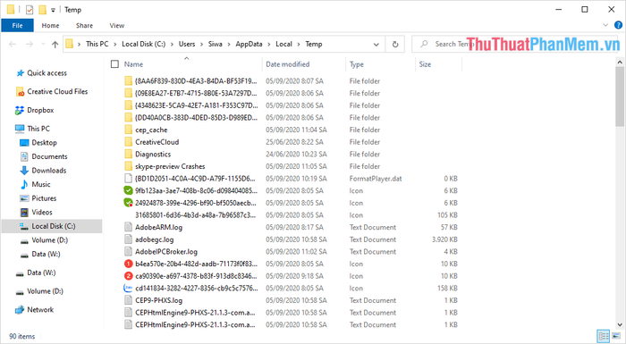
Task: Select This PC in navigation pane
Action: (x=38, y=129)
